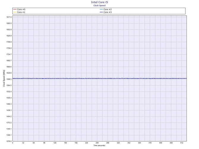Click the 1852.9 y-axis value
The width and height of the screenshot is (199, 149).
tap(9, 30)
